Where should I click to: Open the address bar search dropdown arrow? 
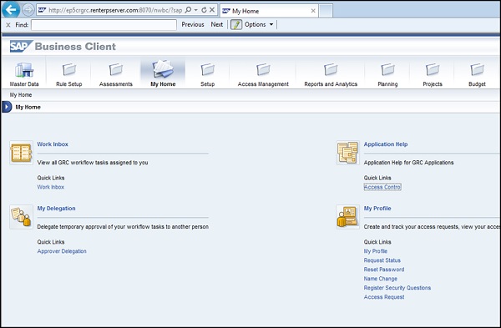[x=196, y=10]
